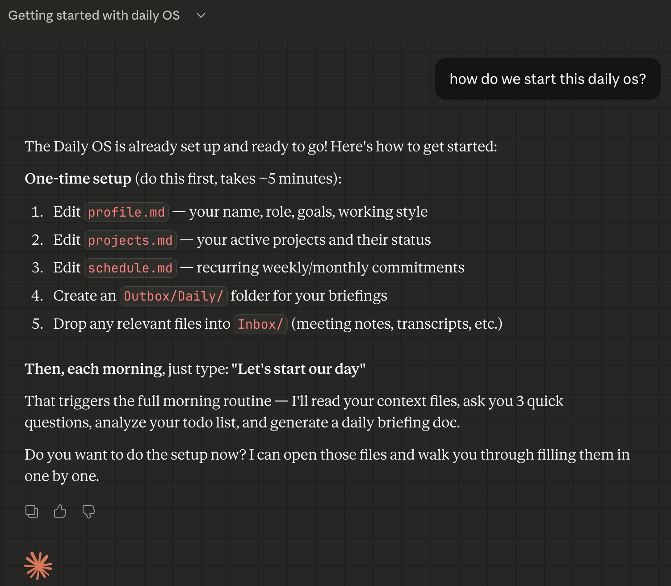Click the closing question "Do you want to do the setup now?"
This screenshot has width=671, height=586.
pos(135,455)
